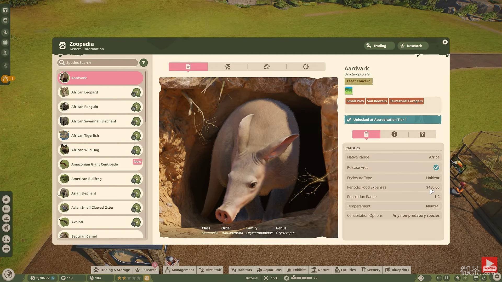Image resolution: width=502 pixels, height=282 pixels.
Task: Pause the game with pause button
Action: tap(447, 278)
